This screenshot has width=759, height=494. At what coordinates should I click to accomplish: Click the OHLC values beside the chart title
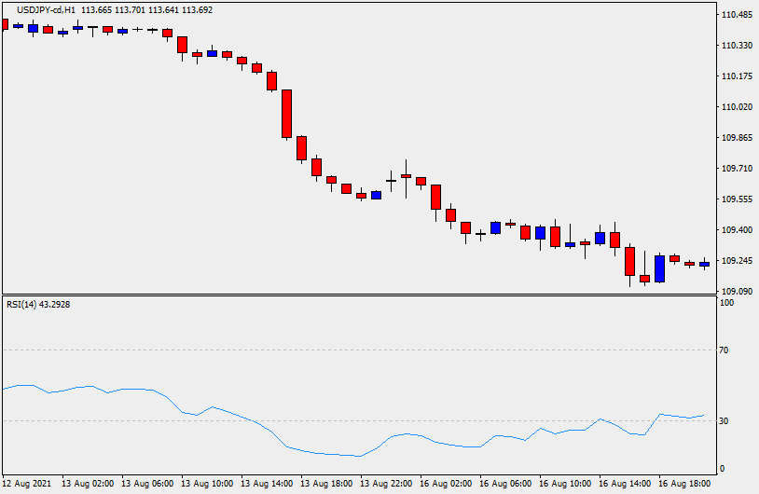(x=146, y=9)
